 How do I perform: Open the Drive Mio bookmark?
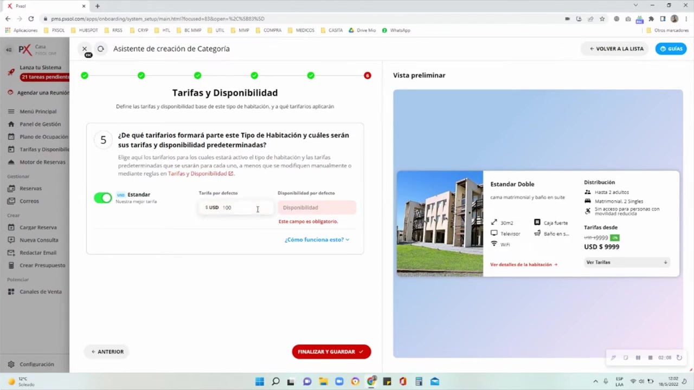[x=362, y=30]
